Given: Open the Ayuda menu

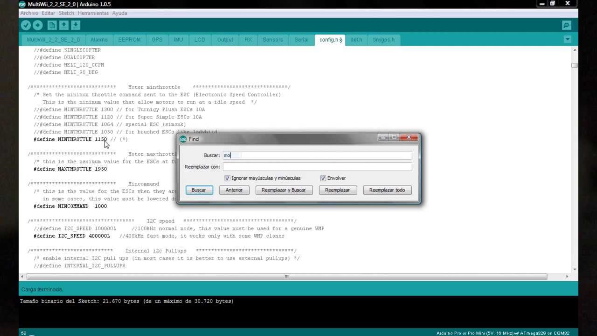Looking at the screenshot, I should tap(119, 13).
